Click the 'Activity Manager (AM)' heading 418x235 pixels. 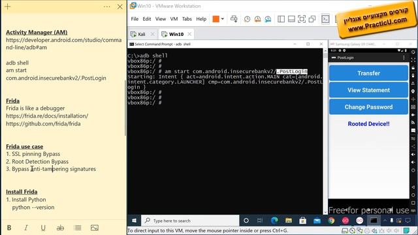tap(37, 32)
